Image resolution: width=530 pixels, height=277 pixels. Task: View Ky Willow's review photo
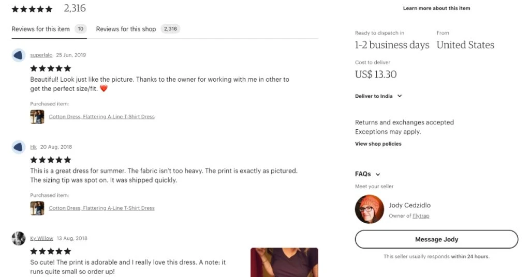coord(284,262)
